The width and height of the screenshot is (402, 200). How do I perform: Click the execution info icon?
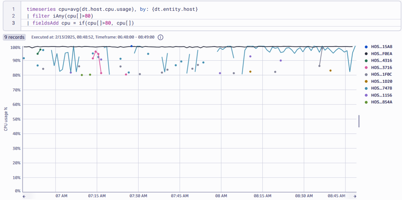click(160, 37)
